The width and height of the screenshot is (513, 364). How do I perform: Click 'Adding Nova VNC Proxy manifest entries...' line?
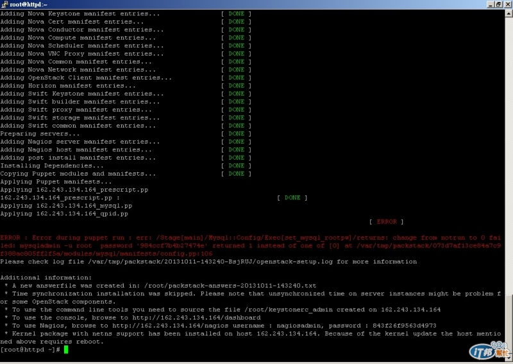pyautogui.click(x=82, y=54)
